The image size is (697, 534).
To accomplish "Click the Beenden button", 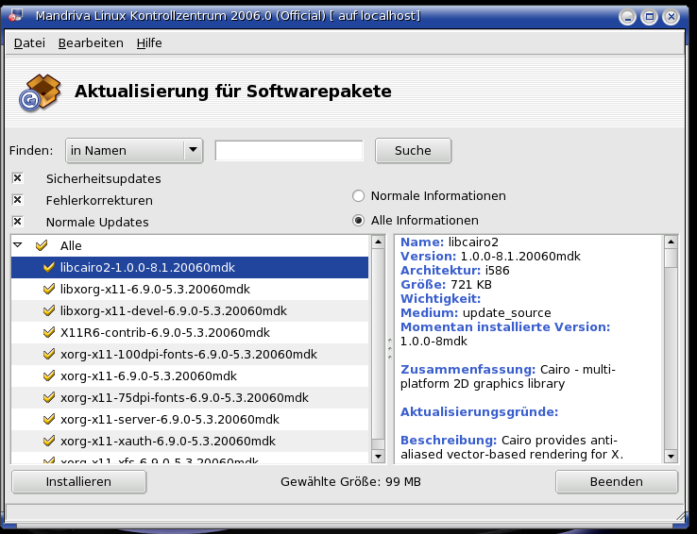I will (x=617, y=481).
